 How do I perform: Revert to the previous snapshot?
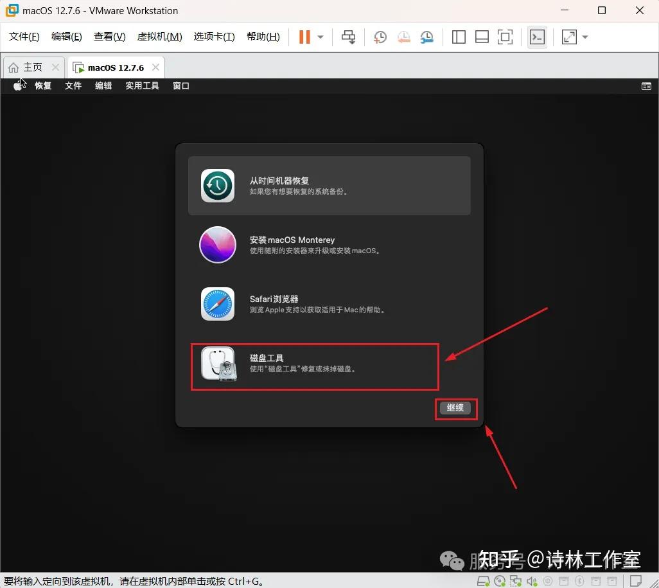click(x=403, y=37)
